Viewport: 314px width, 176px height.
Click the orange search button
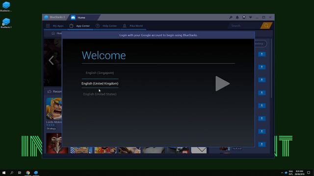coord(266,25)
